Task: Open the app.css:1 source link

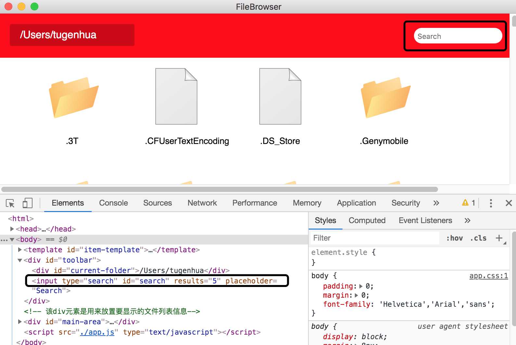Action: click(x=488, y=276)
